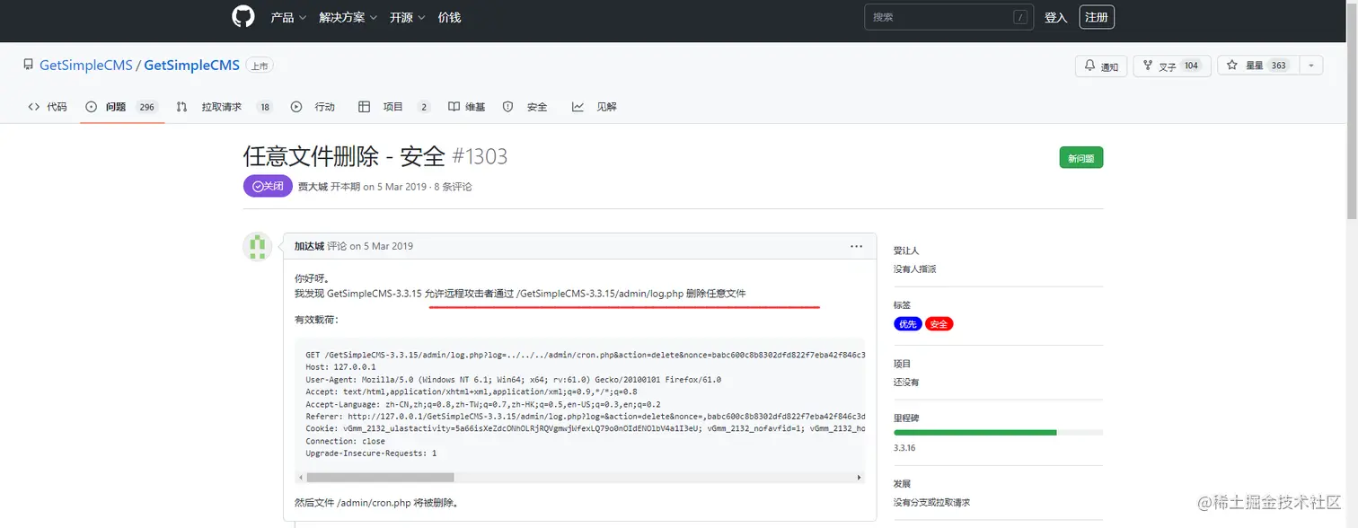Click the red 安全 label
Image resolution: width=1358 pixels, height=528 pixels.
click(x=939, y=324)
